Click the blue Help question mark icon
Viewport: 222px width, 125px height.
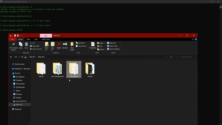coord(196,39)
